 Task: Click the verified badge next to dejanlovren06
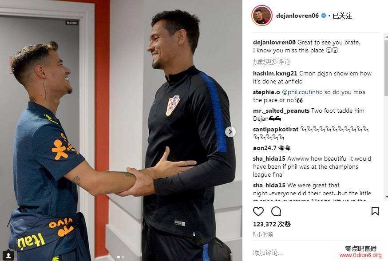click(x=324, y=16)
